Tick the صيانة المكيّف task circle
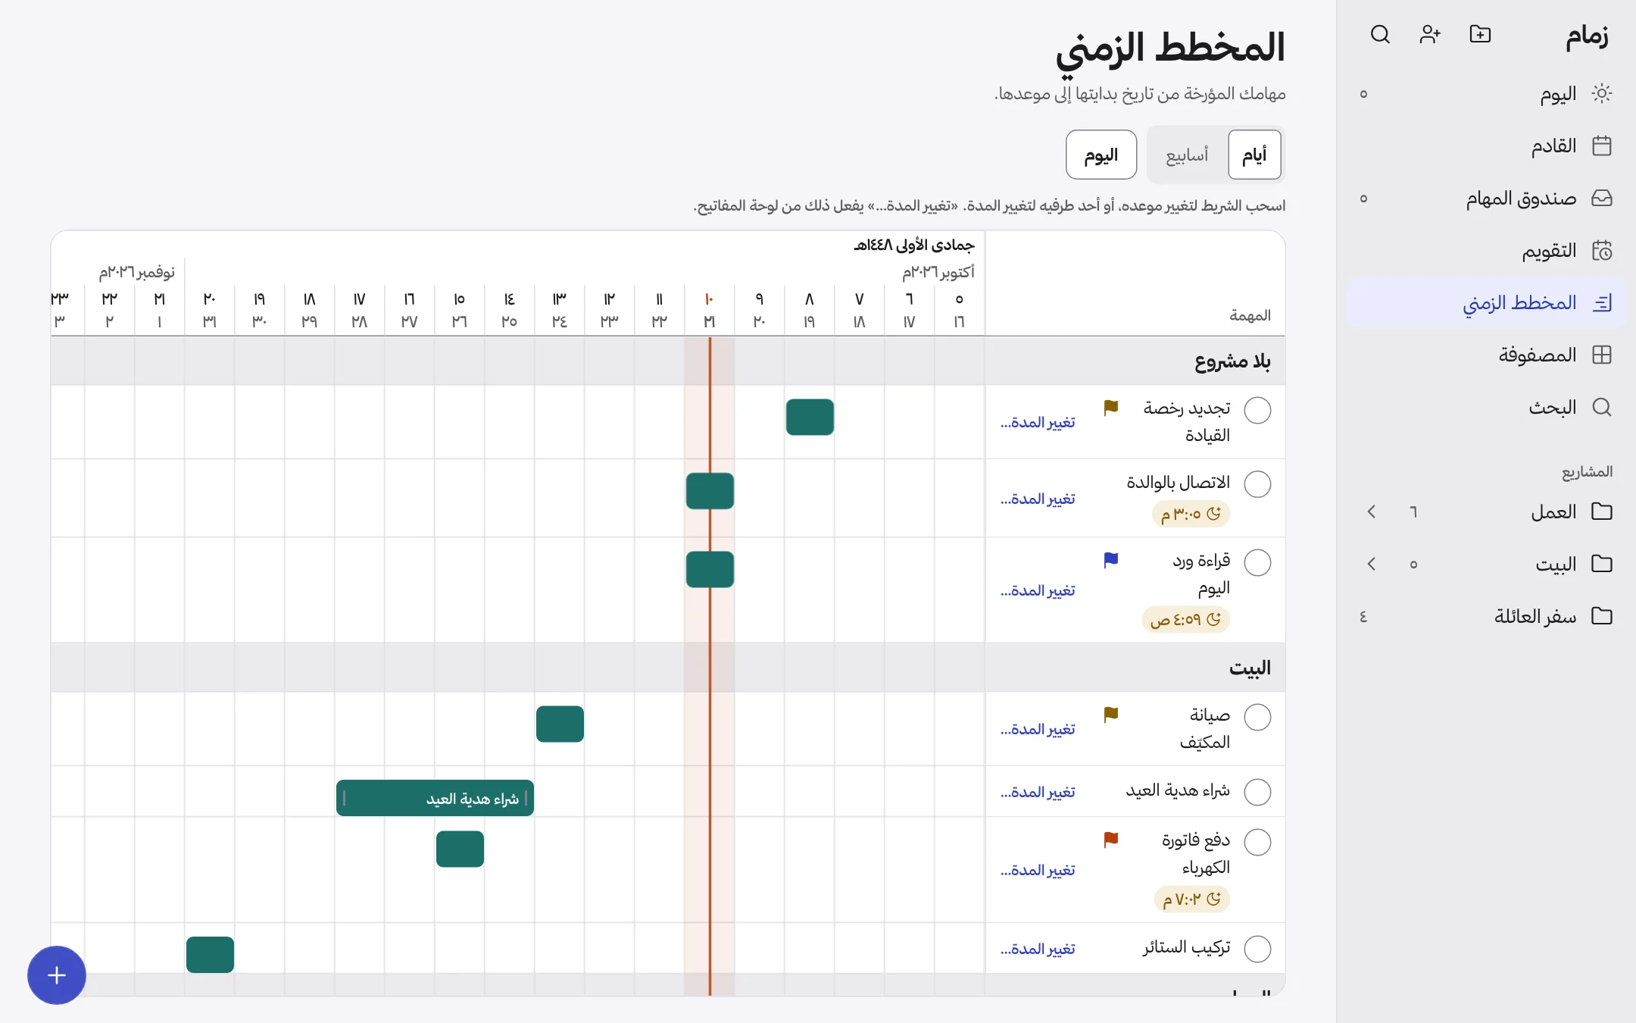 [1257, 717]
